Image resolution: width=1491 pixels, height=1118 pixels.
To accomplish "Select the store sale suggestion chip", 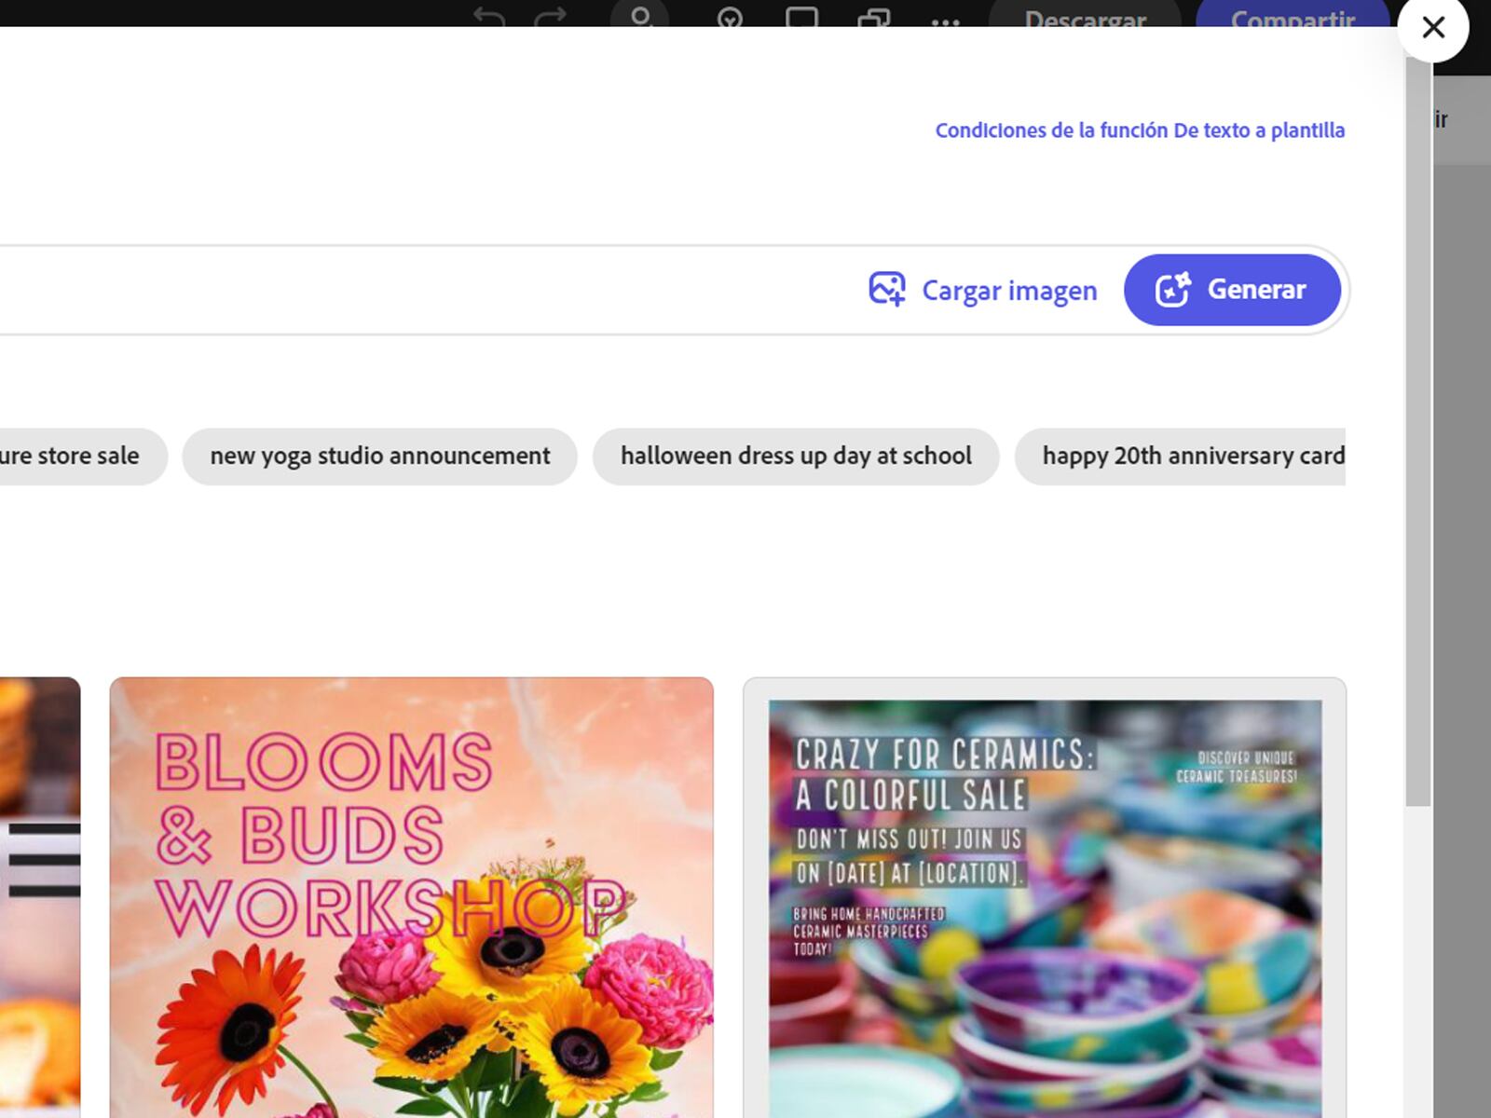I will point(75,456).
